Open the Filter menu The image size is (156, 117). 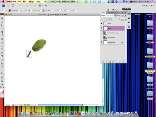[52, 2]
